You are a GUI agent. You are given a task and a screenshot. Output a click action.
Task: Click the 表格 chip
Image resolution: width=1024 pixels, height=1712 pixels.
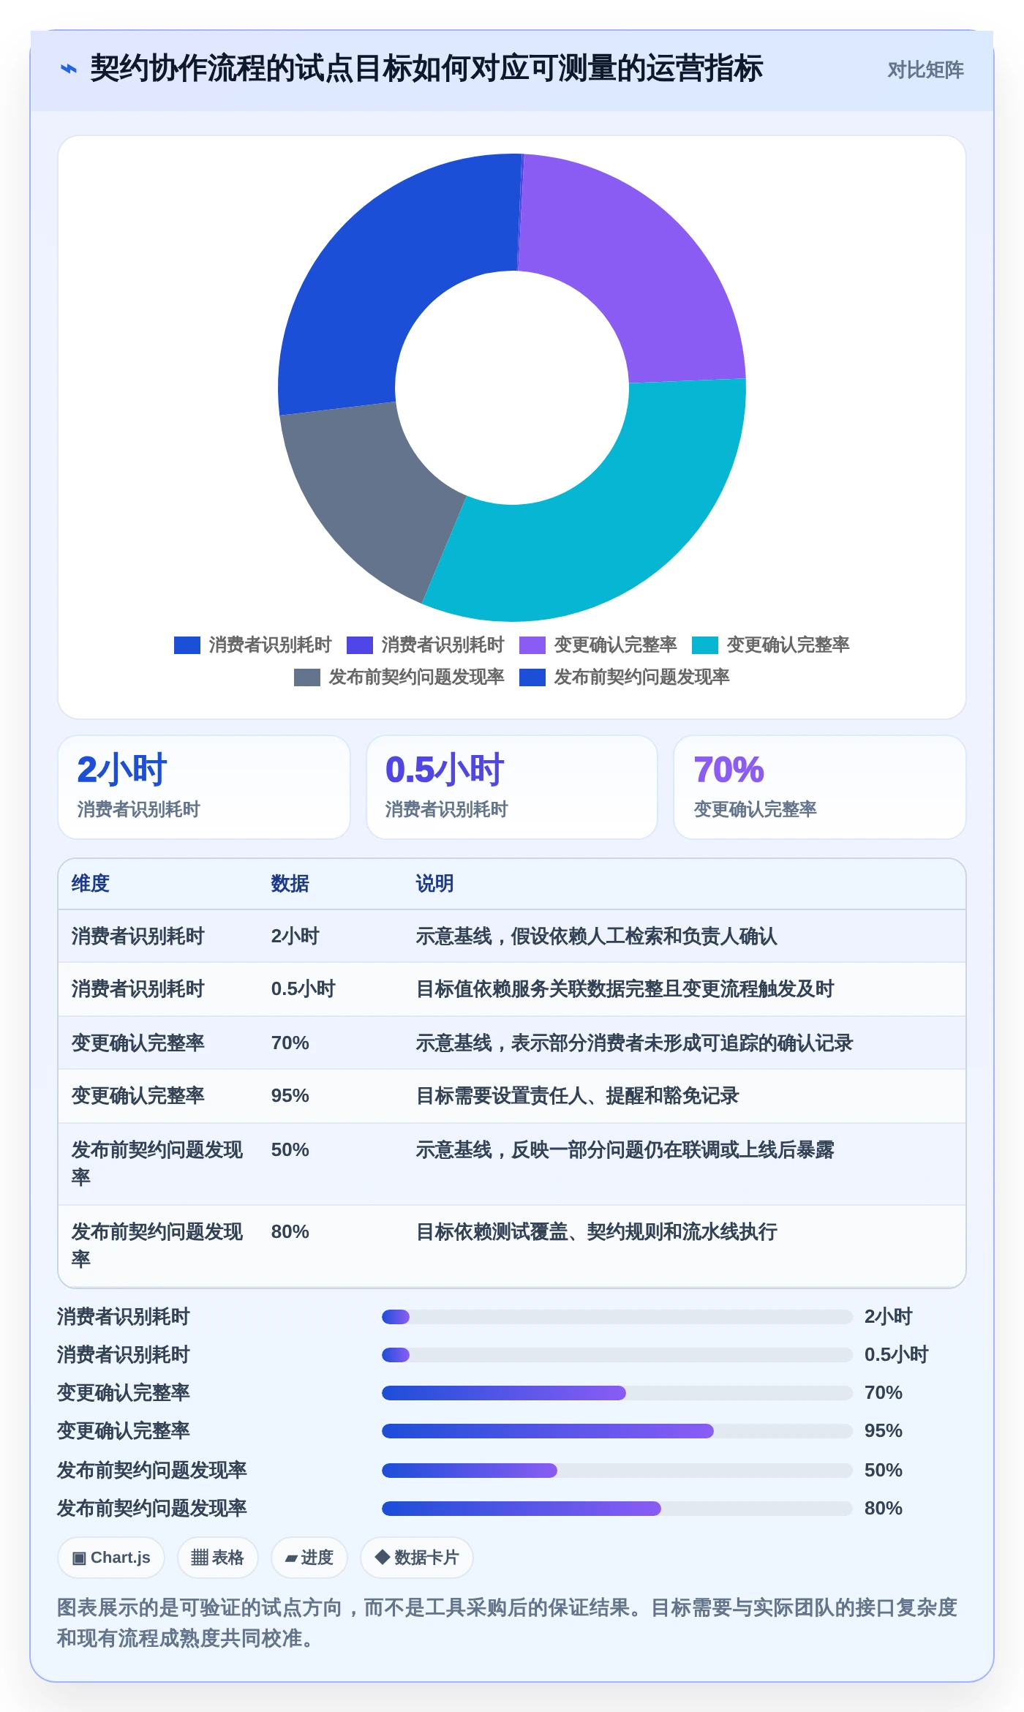point(217,1558)
